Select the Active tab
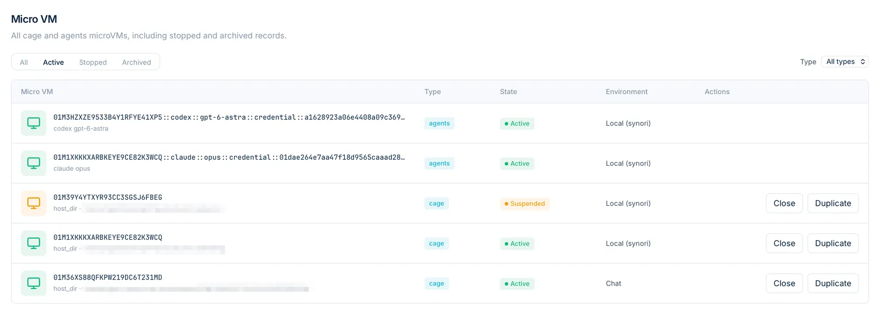Screen dimensions: 877x324 click(53, 62)
